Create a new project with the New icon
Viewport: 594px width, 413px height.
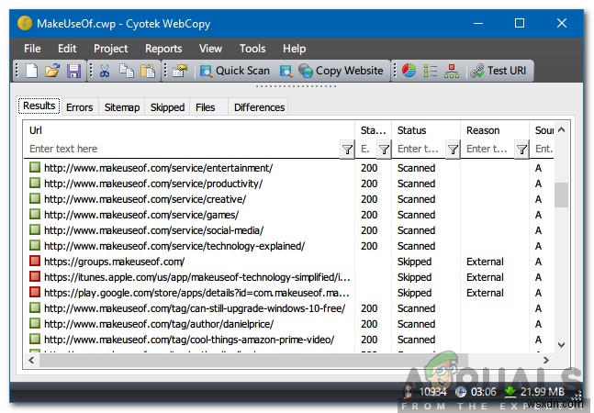click(x=31, y=71)
